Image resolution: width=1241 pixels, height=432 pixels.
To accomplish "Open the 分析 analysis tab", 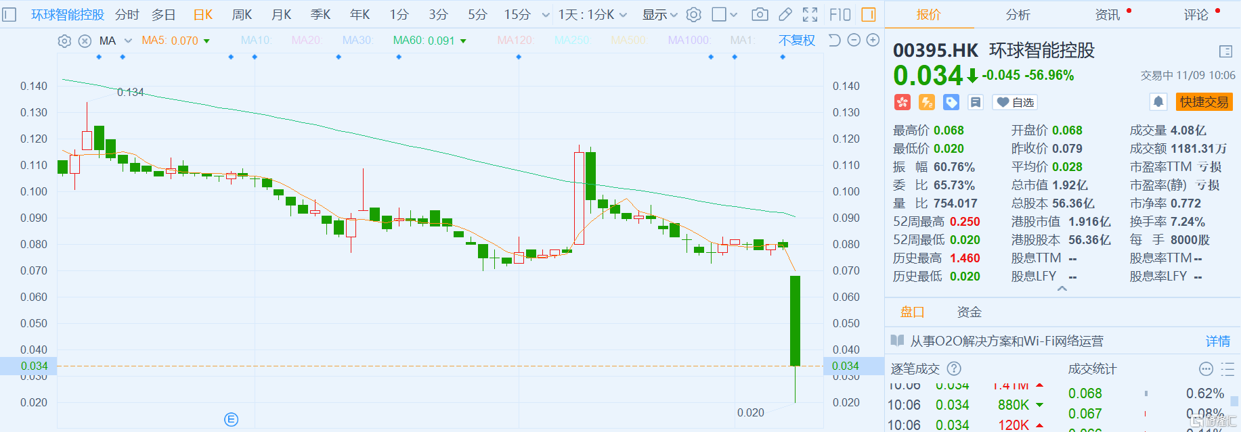I will (x=1018, y=14).
